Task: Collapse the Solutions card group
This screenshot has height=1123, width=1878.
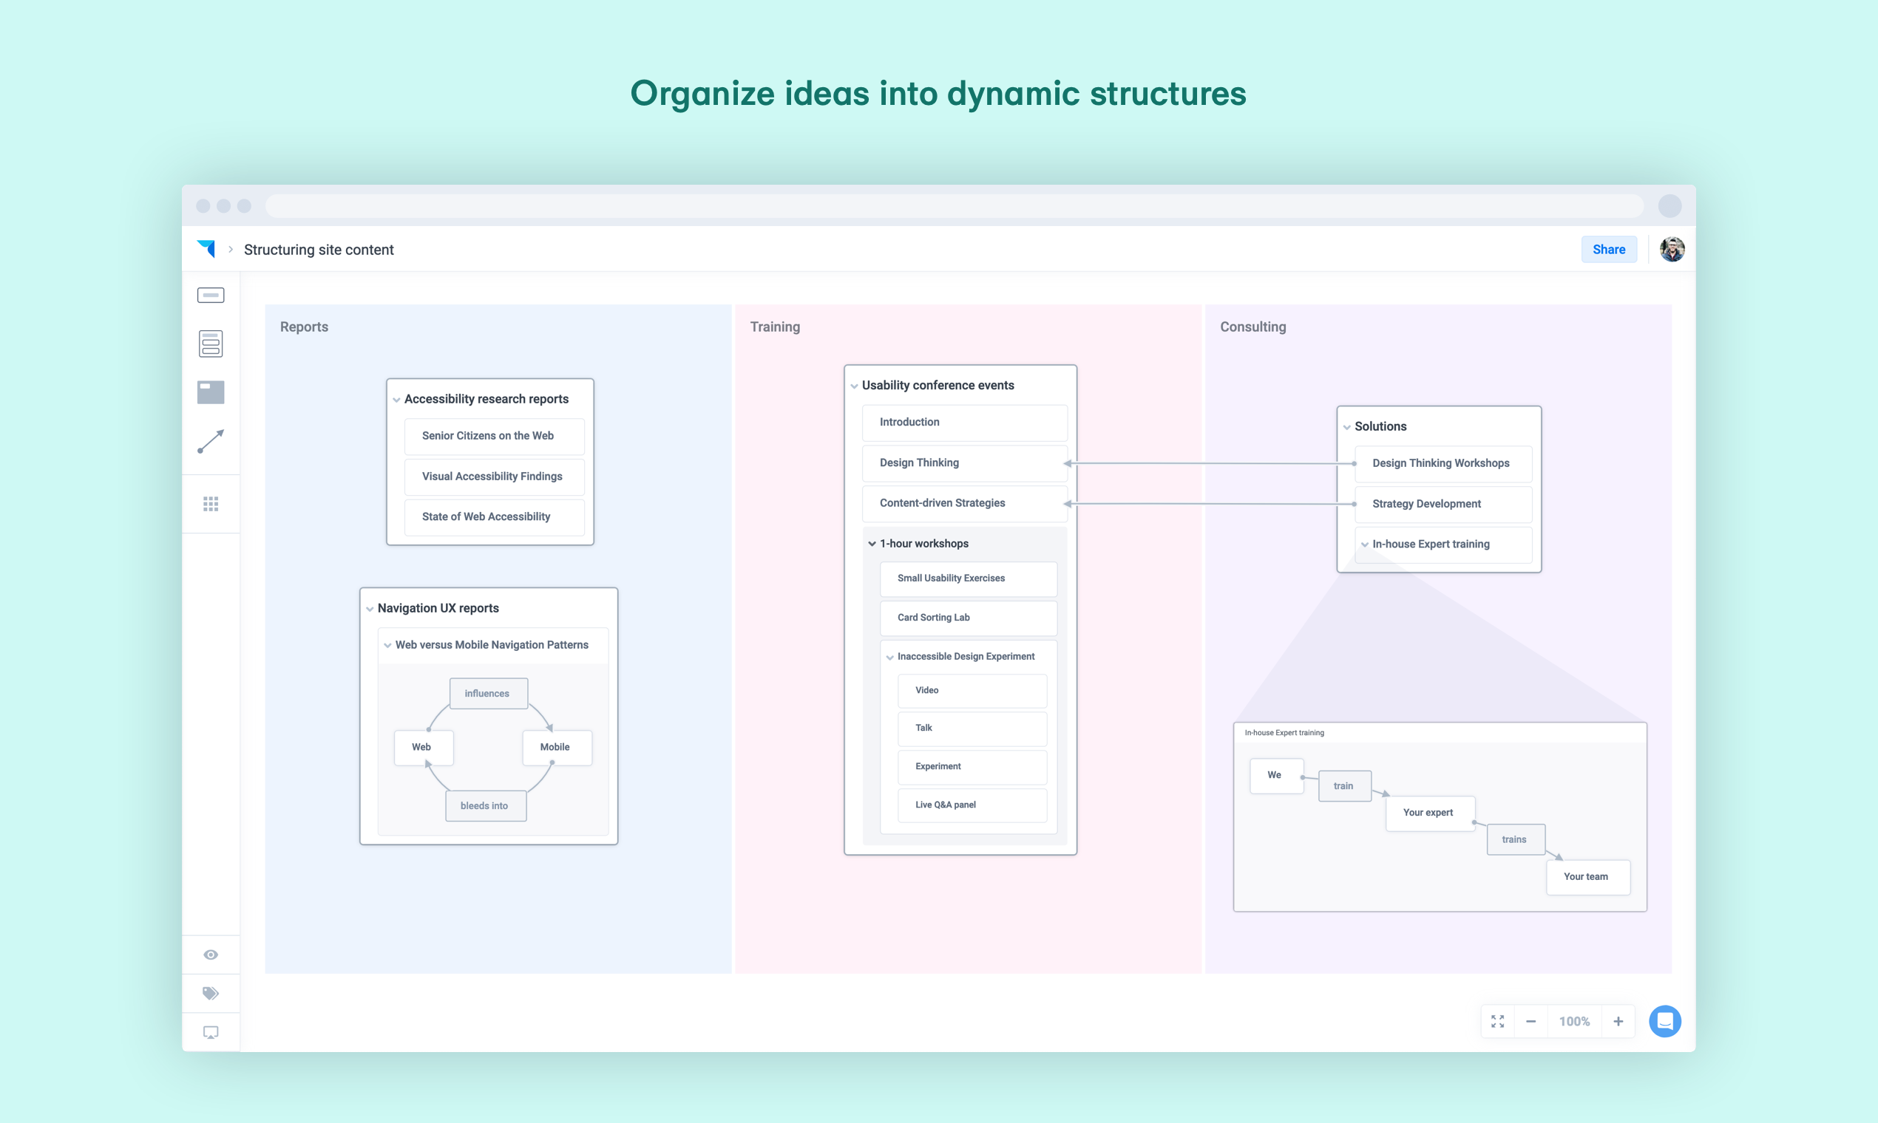Action: [1346, 427]
